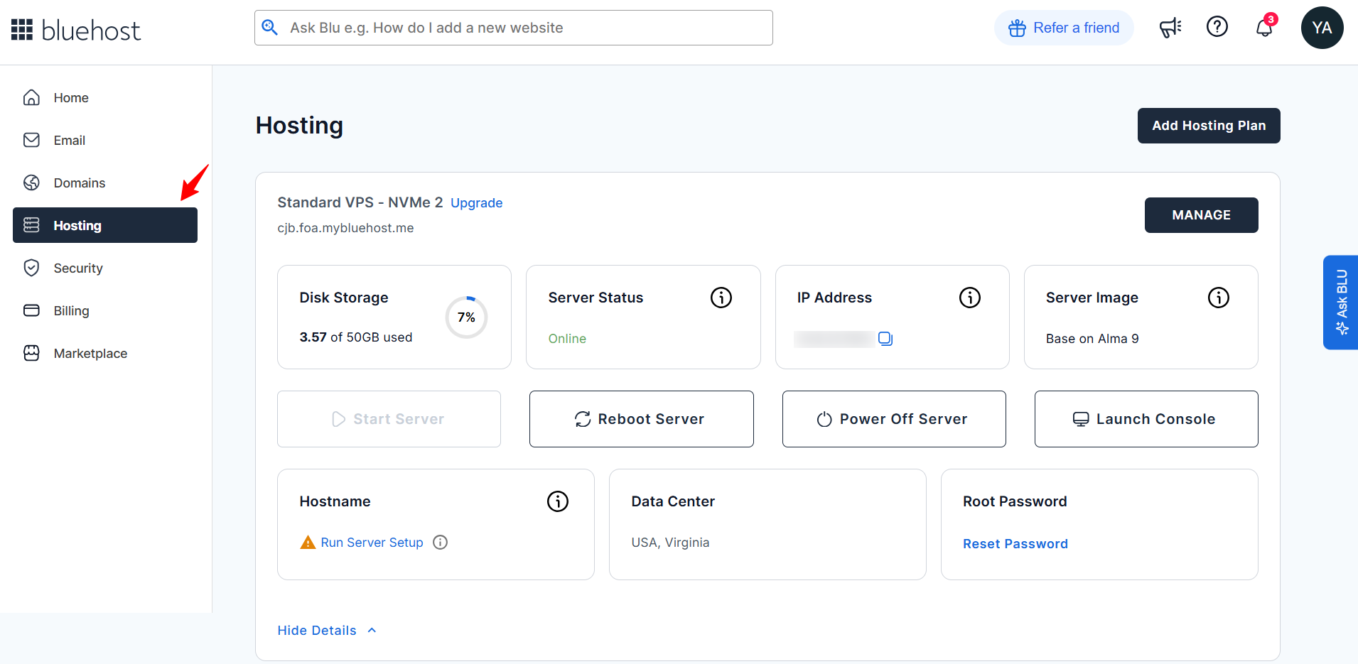Screen dimensions: 1358x664
Task: Click the Standard VPS - NVMe 2 title
Action: (x=360, y=202)
